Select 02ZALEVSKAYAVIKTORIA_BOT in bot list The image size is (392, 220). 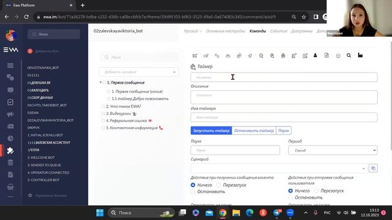pyautogui.click(x=50, y=120)
